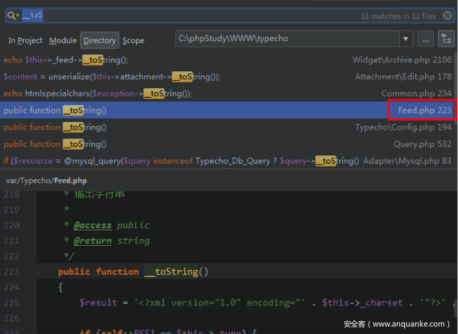Click the browse directory ellipsis button
This screenshot has width=458, height=334.
425,39
